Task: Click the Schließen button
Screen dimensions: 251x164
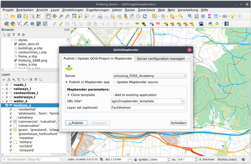Action: point(179,123)
